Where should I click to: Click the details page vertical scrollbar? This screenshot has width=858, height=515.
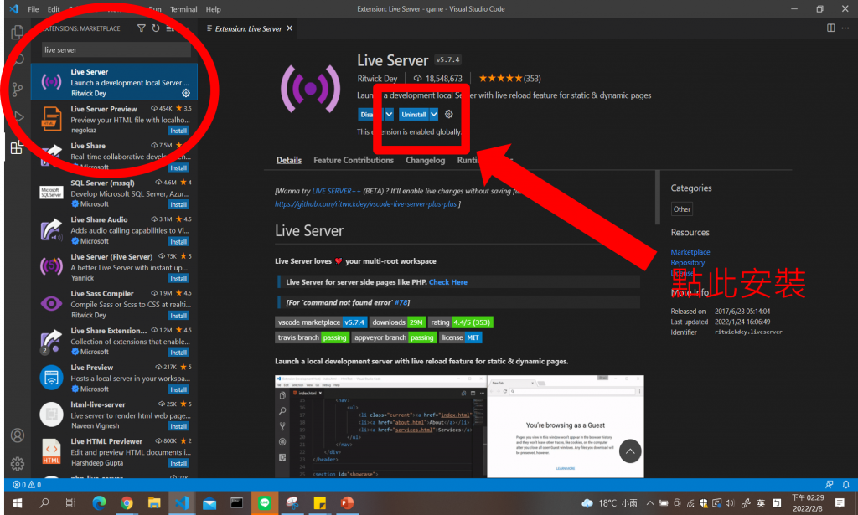(x=657, y=198)
